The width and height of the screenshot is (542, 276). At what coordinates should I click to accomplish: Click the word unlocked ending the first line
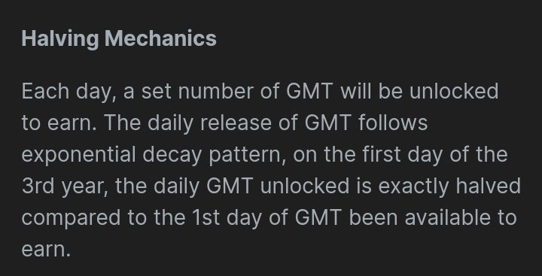point(454,92)
